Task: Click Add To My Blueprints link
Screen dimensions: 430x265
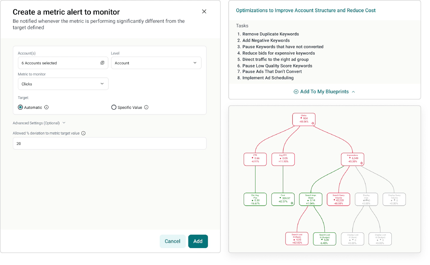Action: pyautogui.click(x=324, y=92)
